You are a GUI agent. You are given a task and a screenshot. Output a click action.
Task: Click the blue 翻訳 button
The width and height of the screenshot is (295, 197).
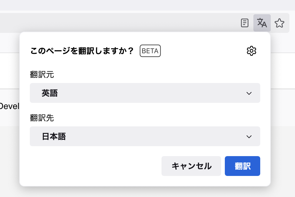(x=242, y=166)
